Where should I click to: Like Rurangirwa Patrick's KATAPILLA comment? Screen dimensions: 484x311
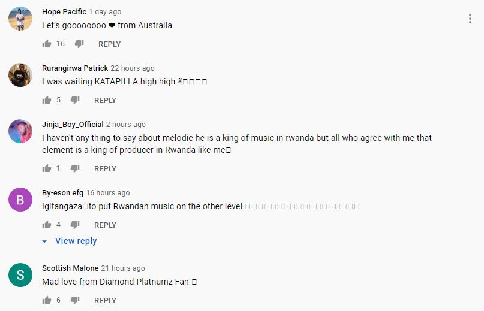(x=47, y=100)
